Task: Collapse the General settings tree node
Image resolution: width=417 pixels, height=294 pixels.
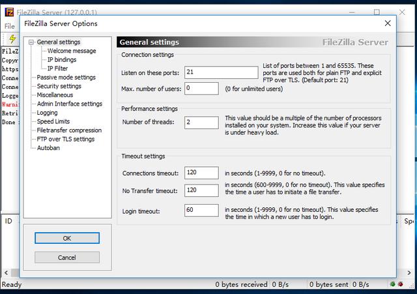Action: tap(31, 42)
